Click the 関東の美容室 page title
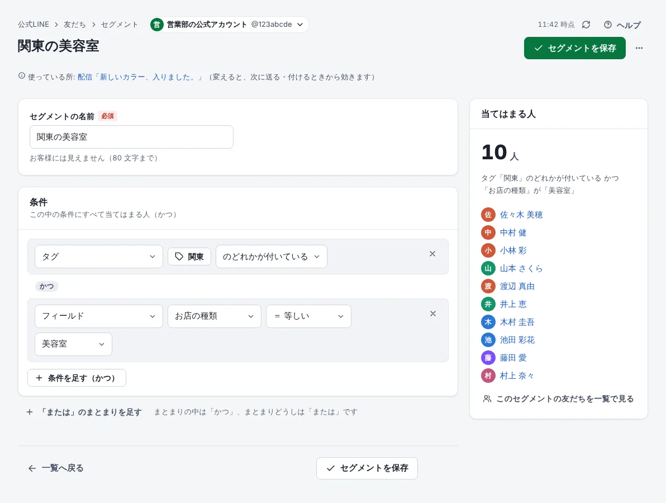The image size is (666, 503). coord(58,46)
